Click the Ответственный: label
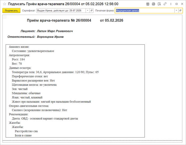The image size is (186, 145). [x=21, y=37]
